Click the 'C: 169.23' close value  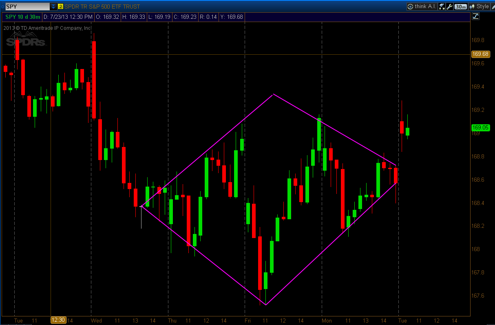tap(186, 17)
